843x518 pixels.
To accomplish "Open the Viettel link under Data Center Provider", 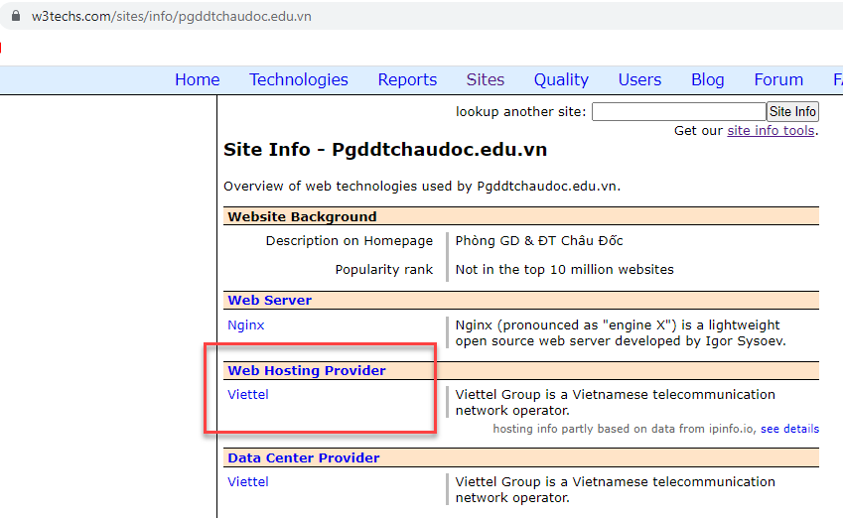I will point(248,482).
